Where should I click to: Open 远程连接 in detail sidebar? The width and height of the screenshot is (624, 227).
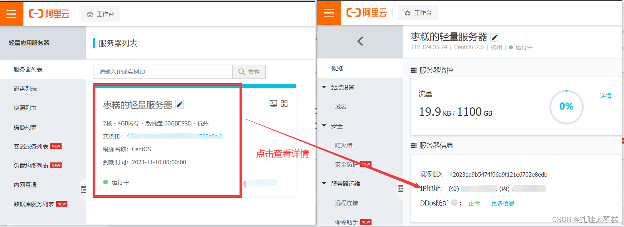coord(346,203)
